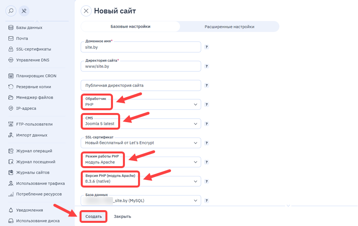Viewport: 358px width, 226px height.
Task: Click help icon next to CMS dropdown
Action: coord(206,124)
